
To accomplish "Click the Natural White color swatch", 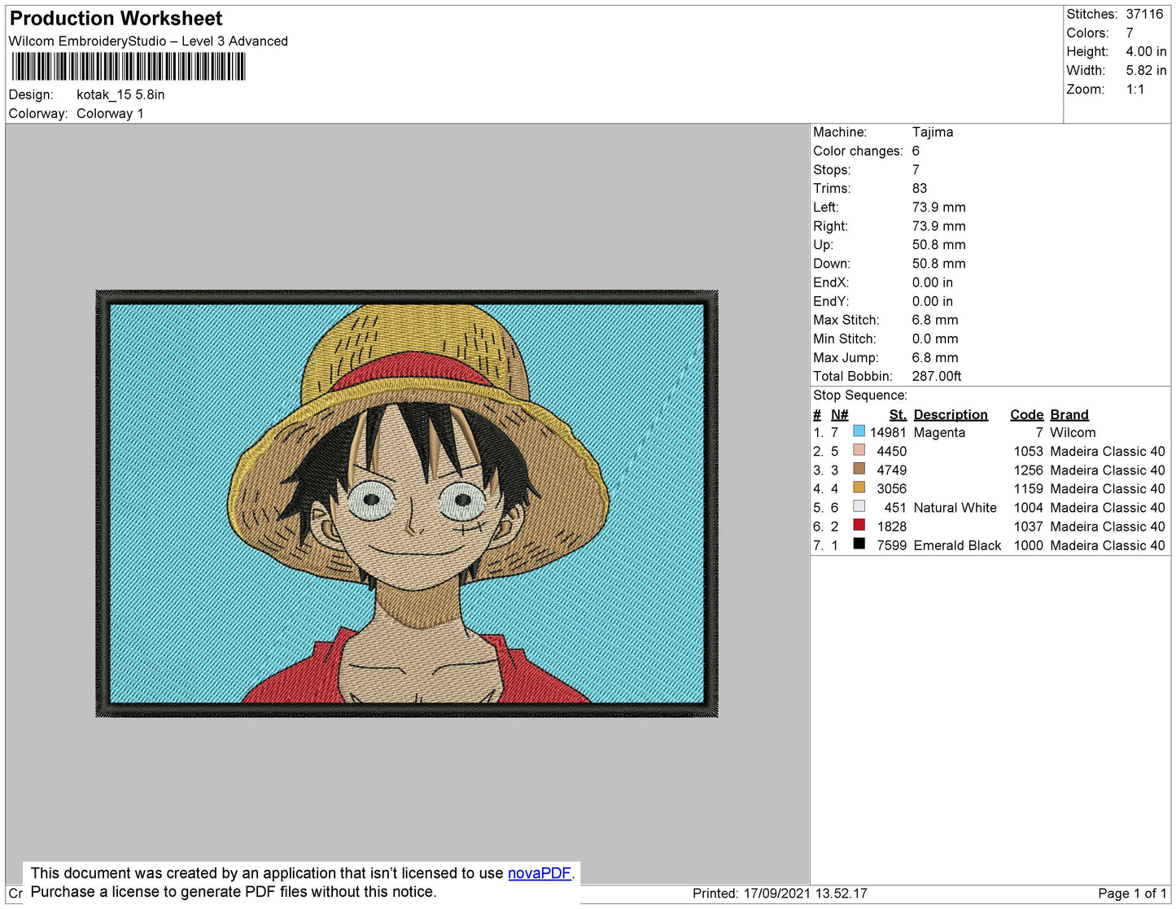I will (x=859, y=506).
